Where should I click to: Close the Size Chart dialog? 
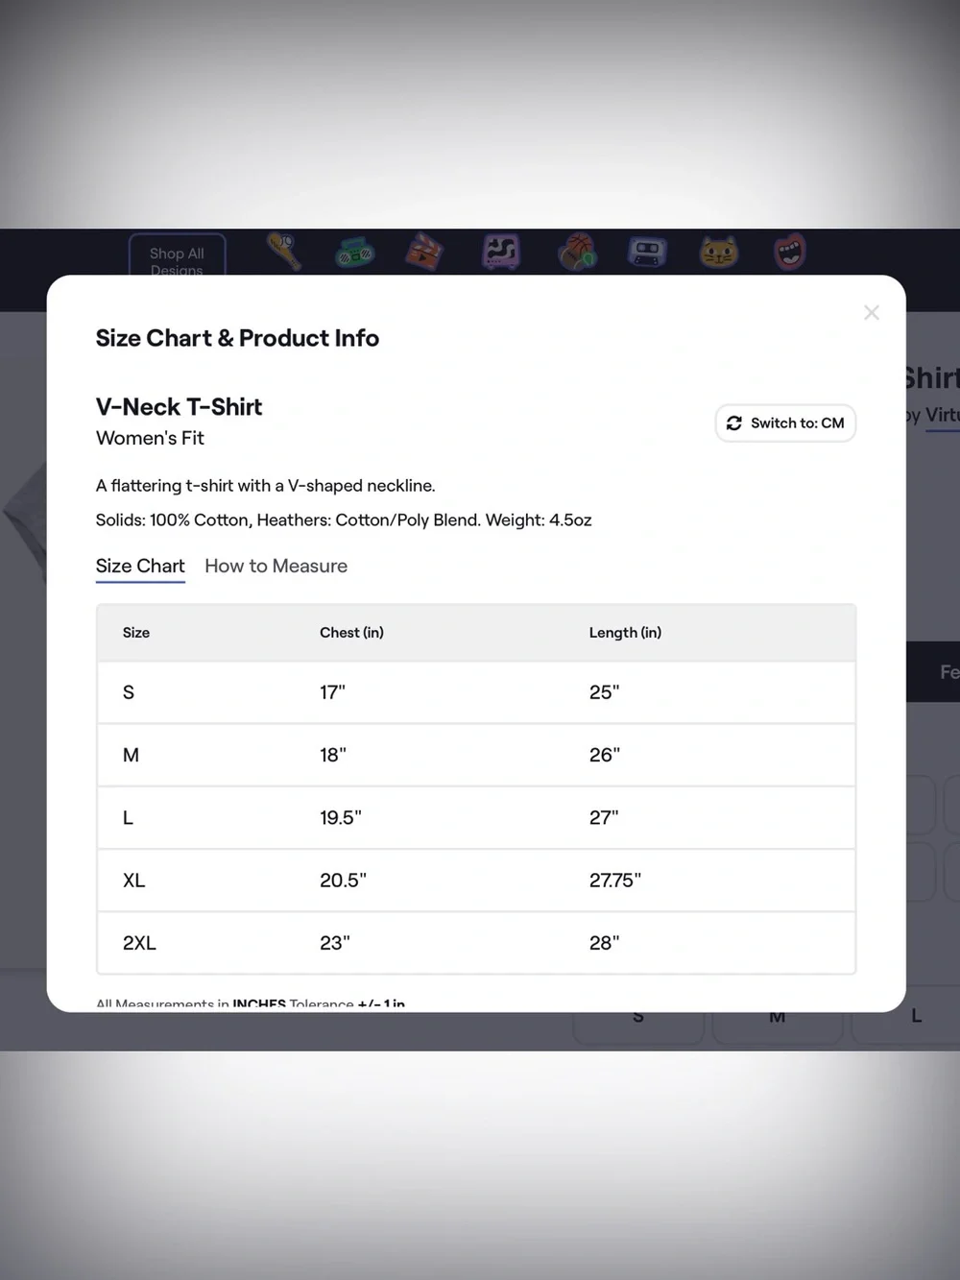(871, 313)
